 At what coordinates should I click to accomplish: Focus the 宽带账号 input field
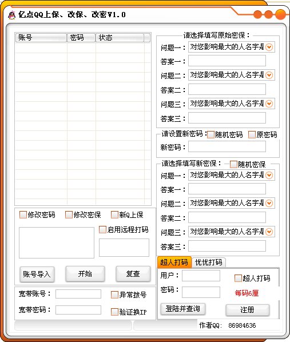78,294
